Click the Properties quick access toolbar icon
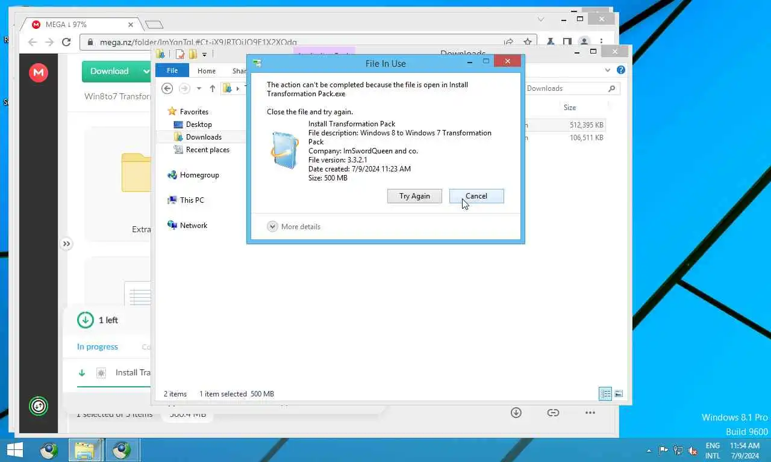 click(x=180, y=54)
